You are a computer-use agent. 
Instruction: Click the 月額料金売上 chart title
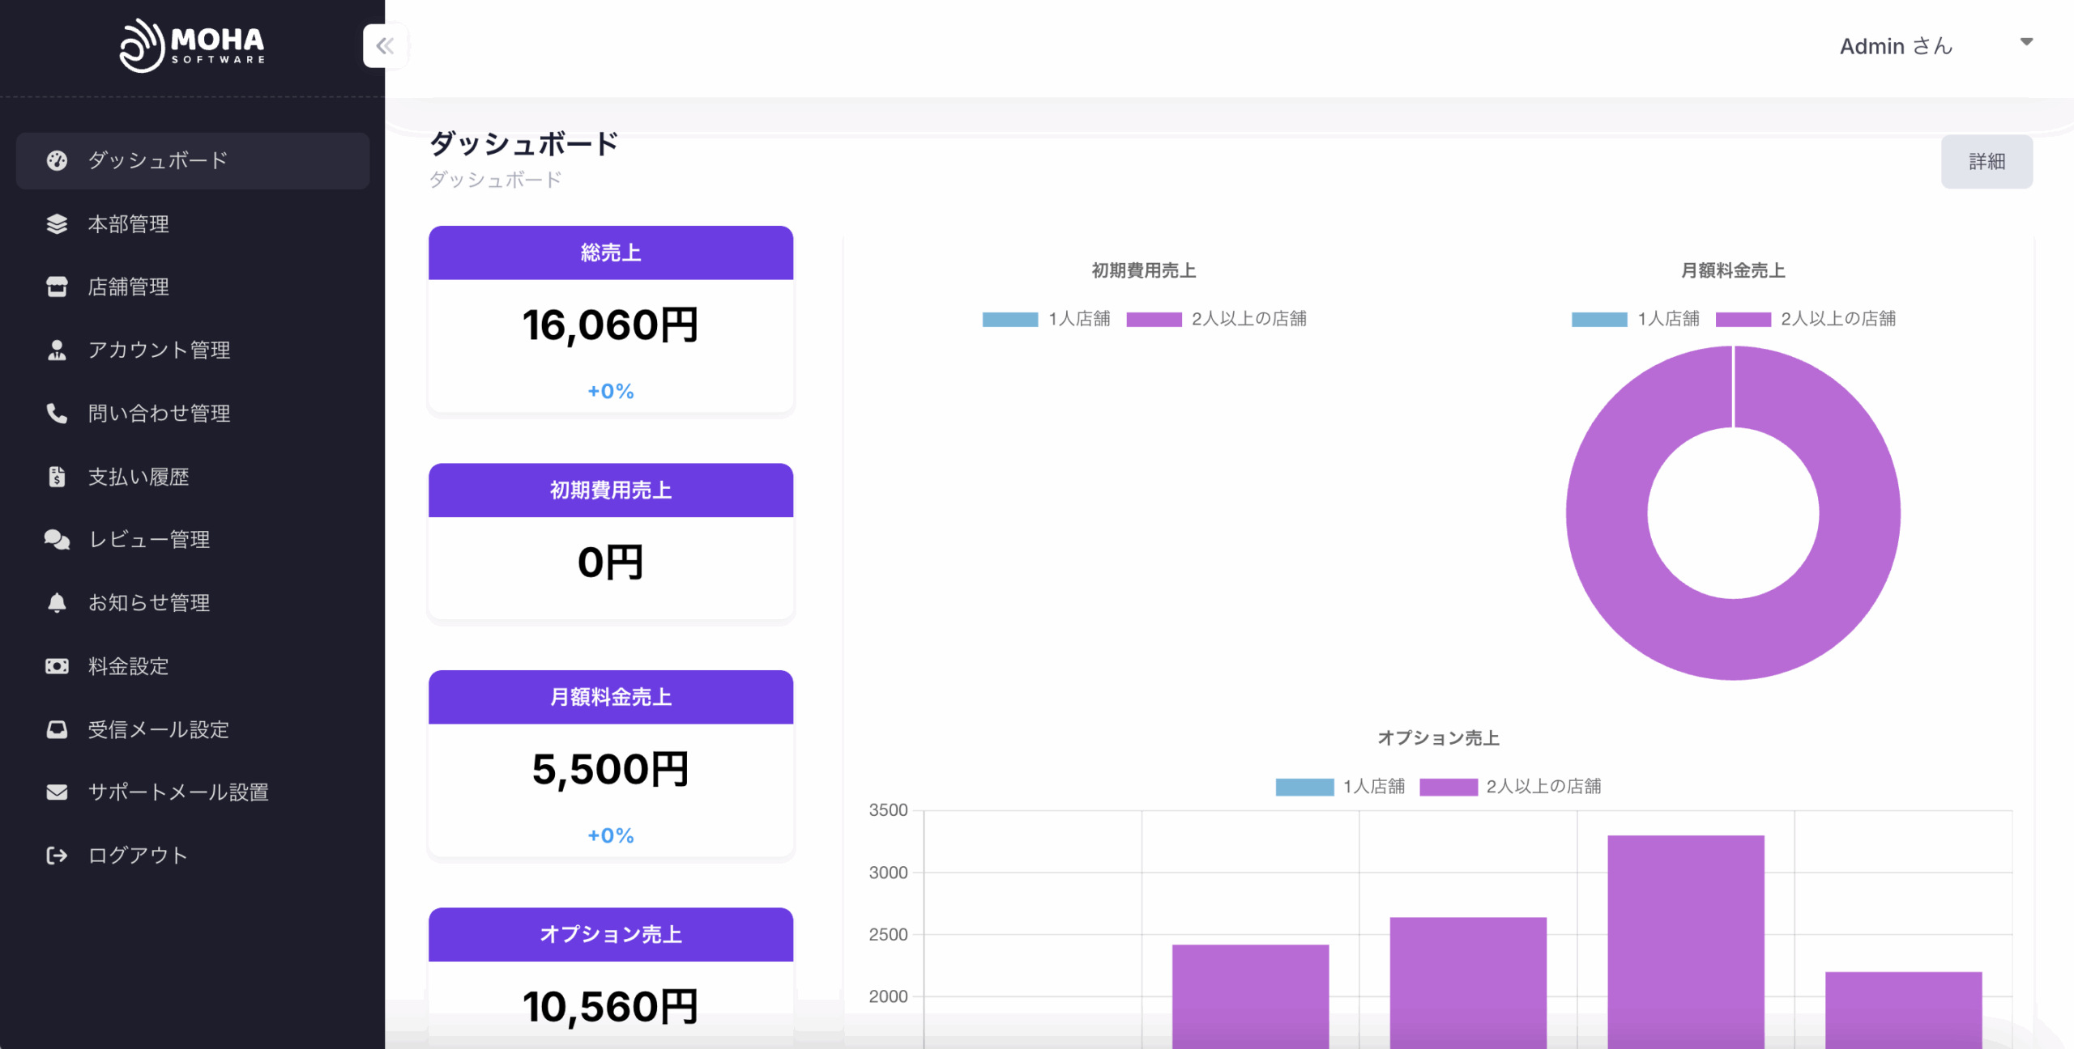(1733, 270)
